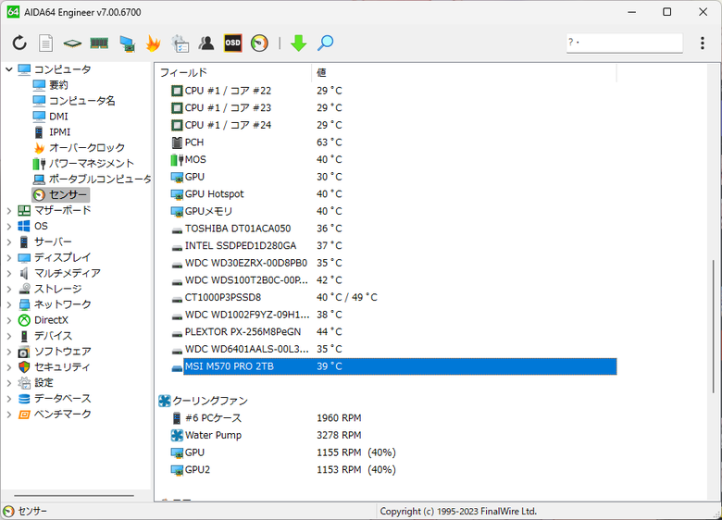Image resolution: width=722 pixels, height=520 pixels.
Task: Select the GPU2 fan speed row
Action: [x=393, y=470]
